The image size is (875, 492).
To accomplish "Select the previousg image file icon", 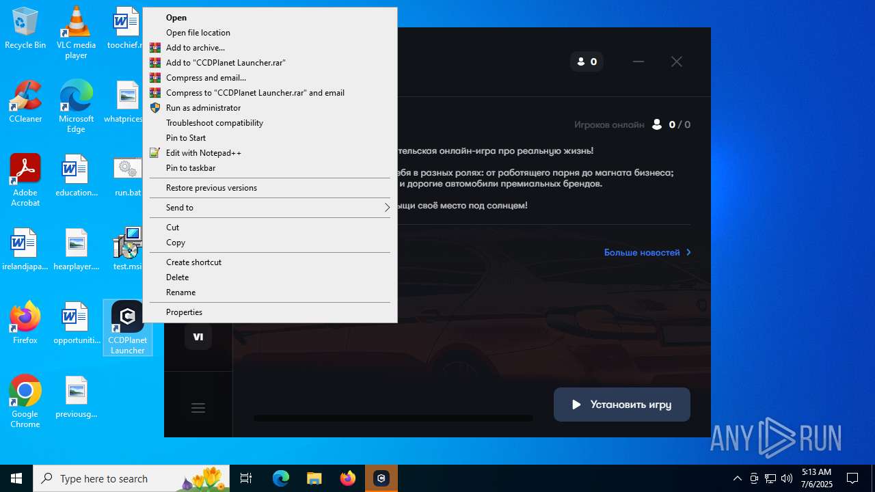I will [x=76, y=398].
